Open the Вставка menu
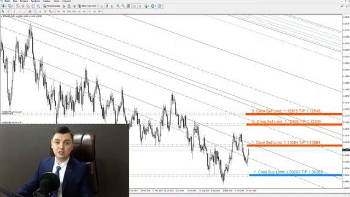Viewport: 350px width, 197px height. click(24, 1)
